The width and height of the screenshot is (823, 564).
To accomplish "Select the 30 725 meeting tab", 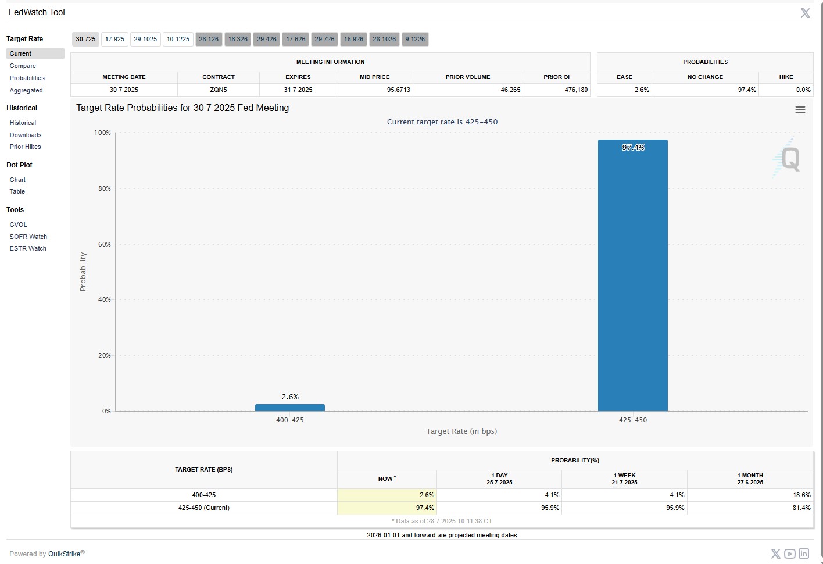I will (x=86, y=39).
